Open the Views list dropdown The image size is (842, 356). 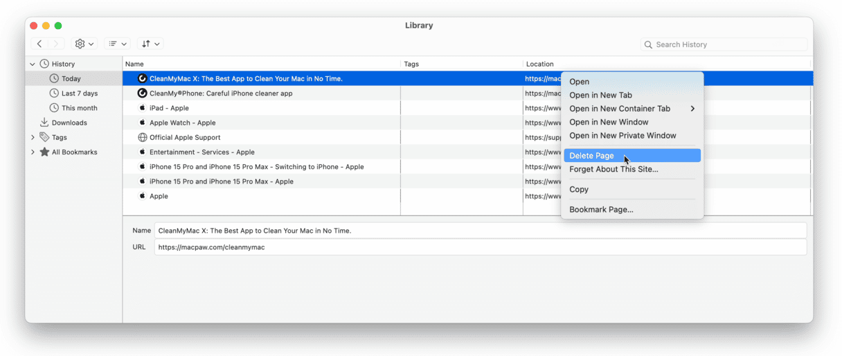pos(117,44)
